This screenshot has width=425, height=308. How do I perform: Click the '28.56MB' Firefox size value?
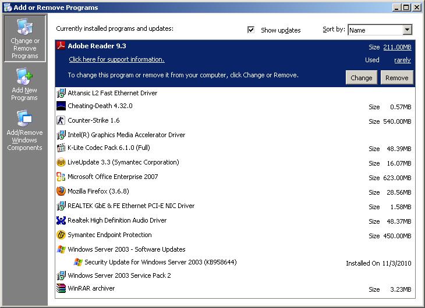[x=399, y=192]
